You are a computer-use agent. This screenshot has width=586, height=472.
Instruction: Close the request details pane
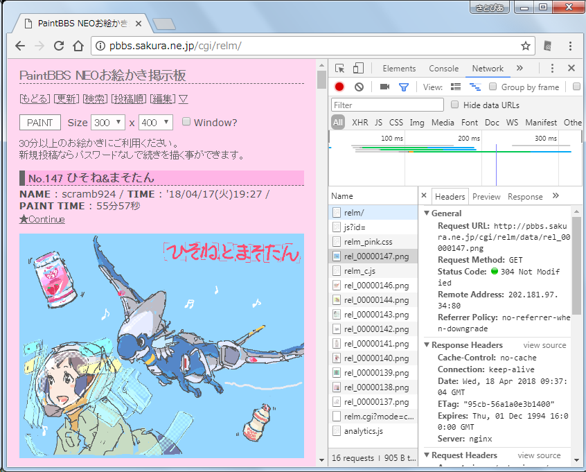[x=424, y=195]
